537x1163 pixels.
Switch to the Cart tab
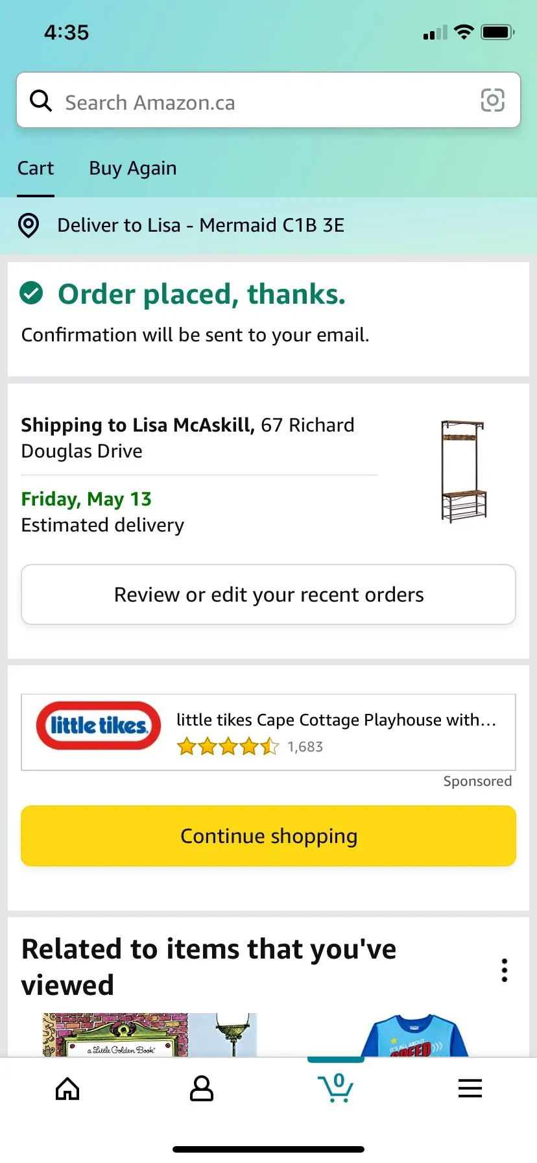36,168
